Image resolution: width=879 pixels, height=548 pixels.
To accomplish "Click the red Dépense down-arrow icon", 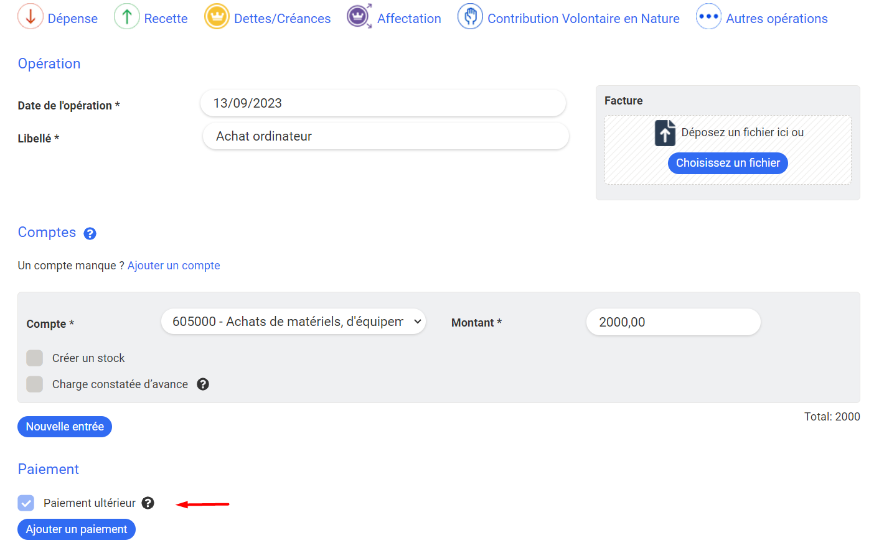I will (x=31, y=17).
